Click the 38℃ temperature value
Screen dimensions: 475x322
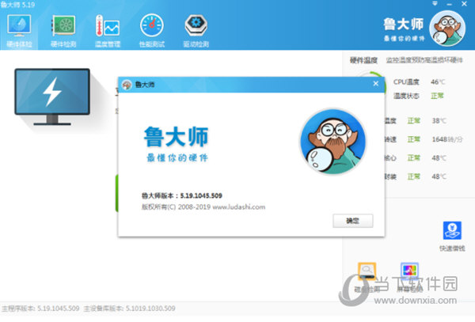(439, 121)
